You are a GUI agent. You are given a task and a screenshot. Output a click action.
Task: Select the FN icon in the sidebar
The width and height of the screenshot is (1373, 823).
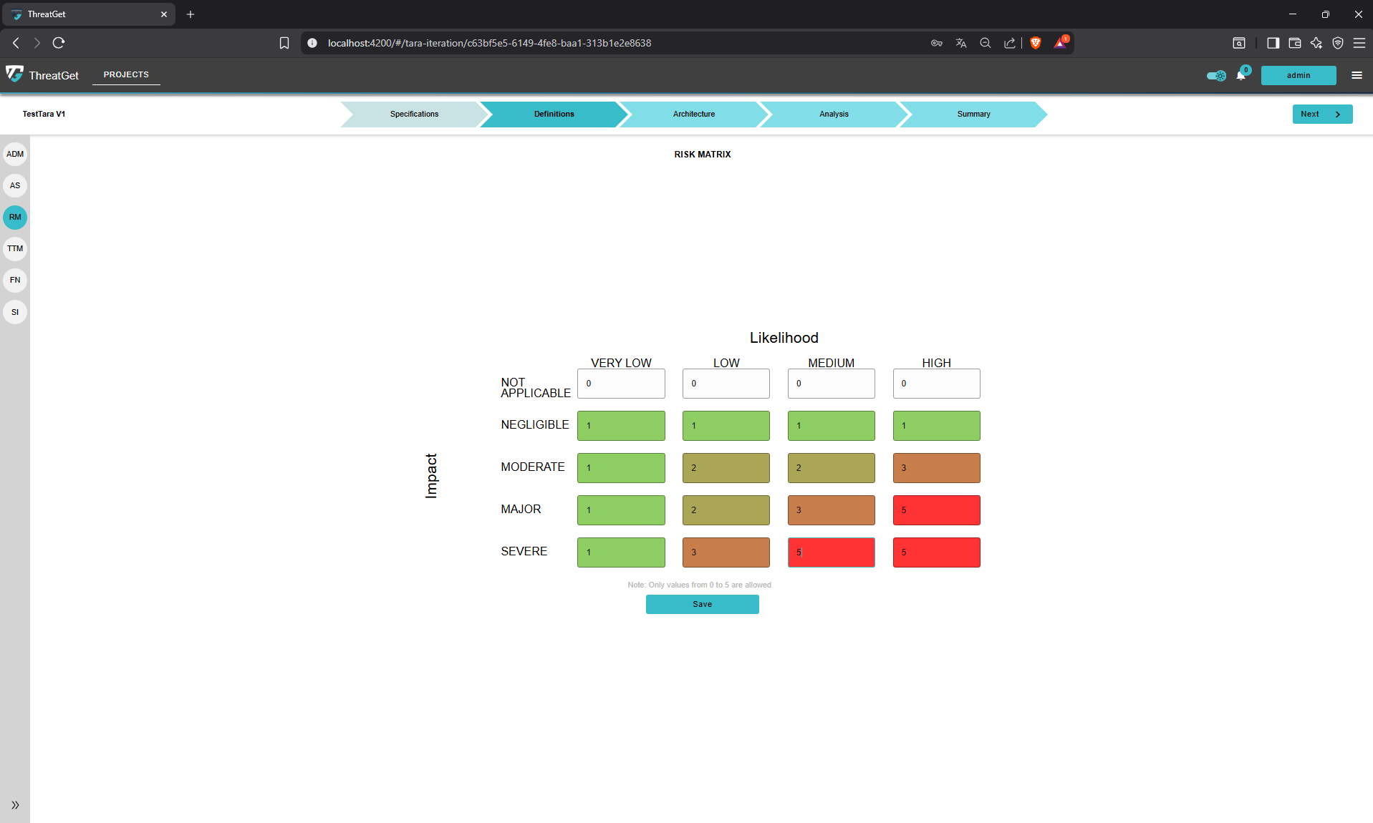pos(14,280)
